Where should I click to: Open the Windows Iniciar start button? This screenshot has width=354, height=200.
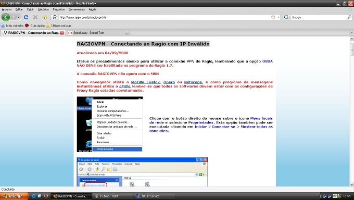pyautogui.click(x=14, y=196)
